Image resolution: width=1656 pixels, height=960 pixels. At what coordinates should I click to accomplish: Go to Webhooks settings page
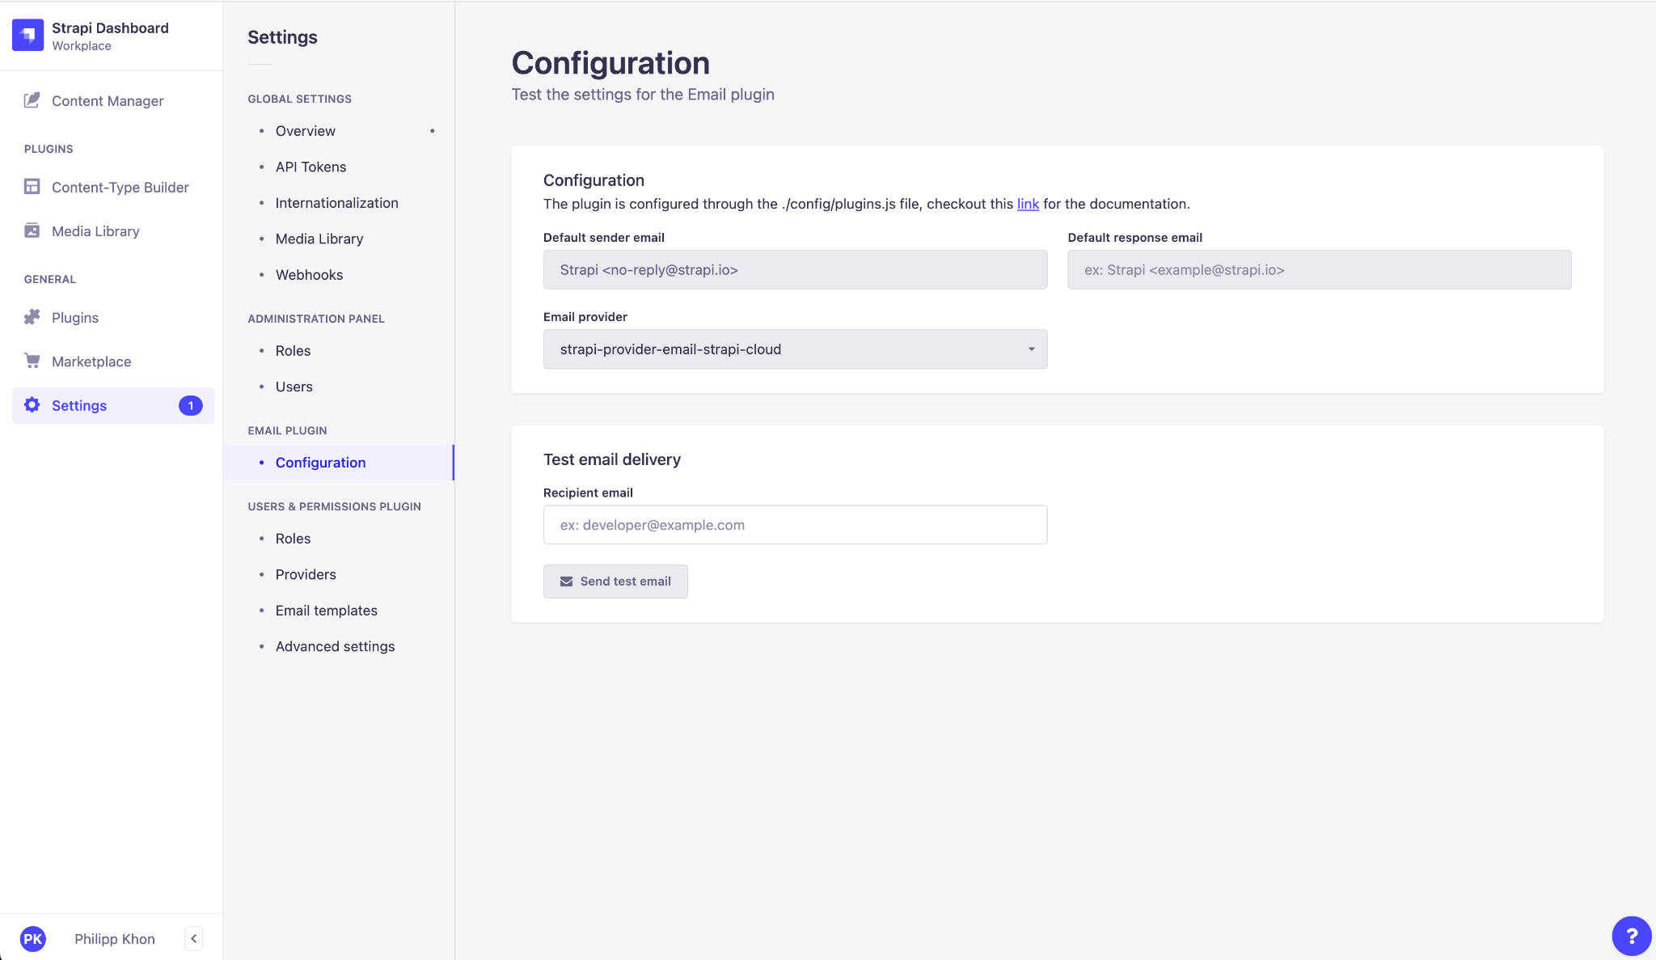(x=309, y=275)
